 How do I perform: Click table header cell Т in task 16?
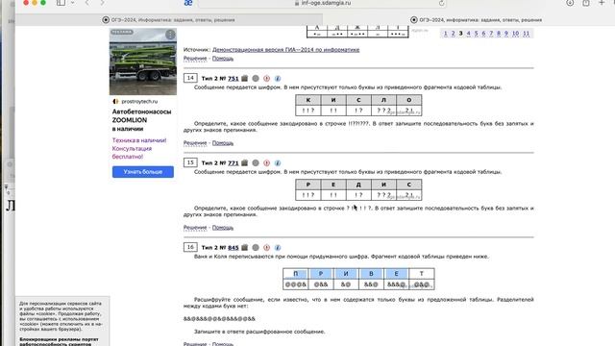pyautogui.click(x=421, y=273)
